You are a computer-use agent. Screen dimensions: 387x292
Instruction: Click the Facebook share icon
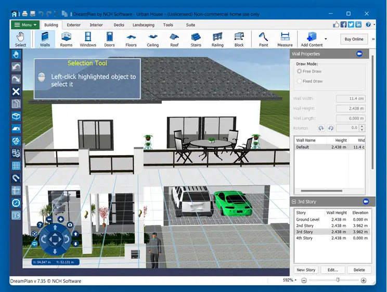tap(343, 24)
